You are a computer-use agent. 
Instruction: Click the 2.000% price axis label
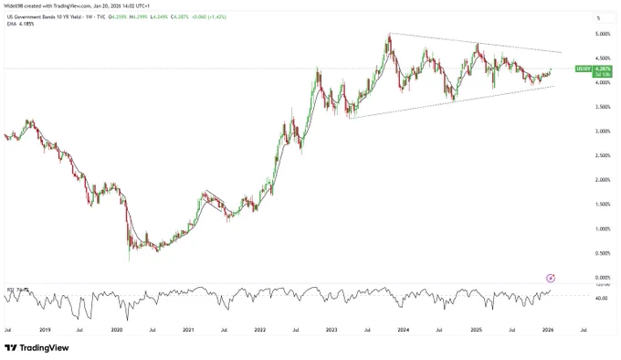(x=603, y=180)
